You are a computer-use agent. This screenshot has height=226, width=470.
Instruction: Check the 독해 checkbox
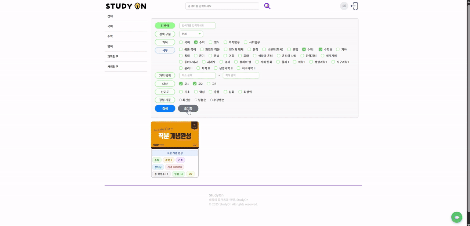[x=181, y=56]
